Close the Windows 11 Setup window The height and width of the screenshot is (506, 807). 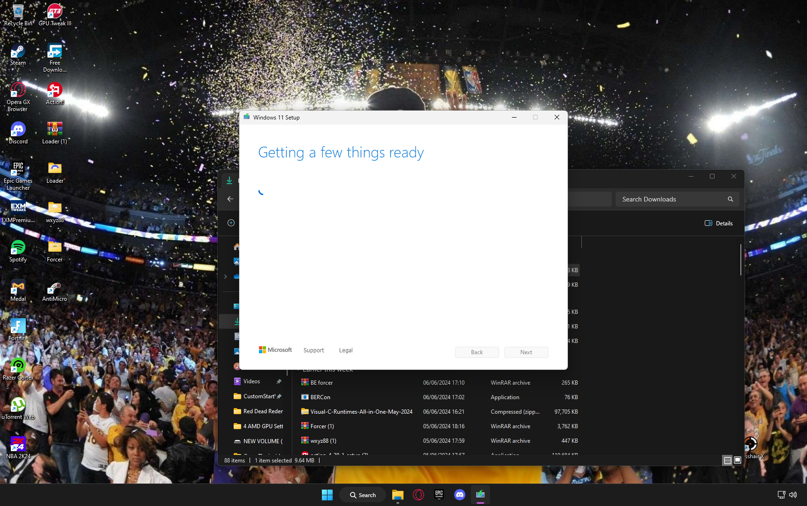click(557, 117)
